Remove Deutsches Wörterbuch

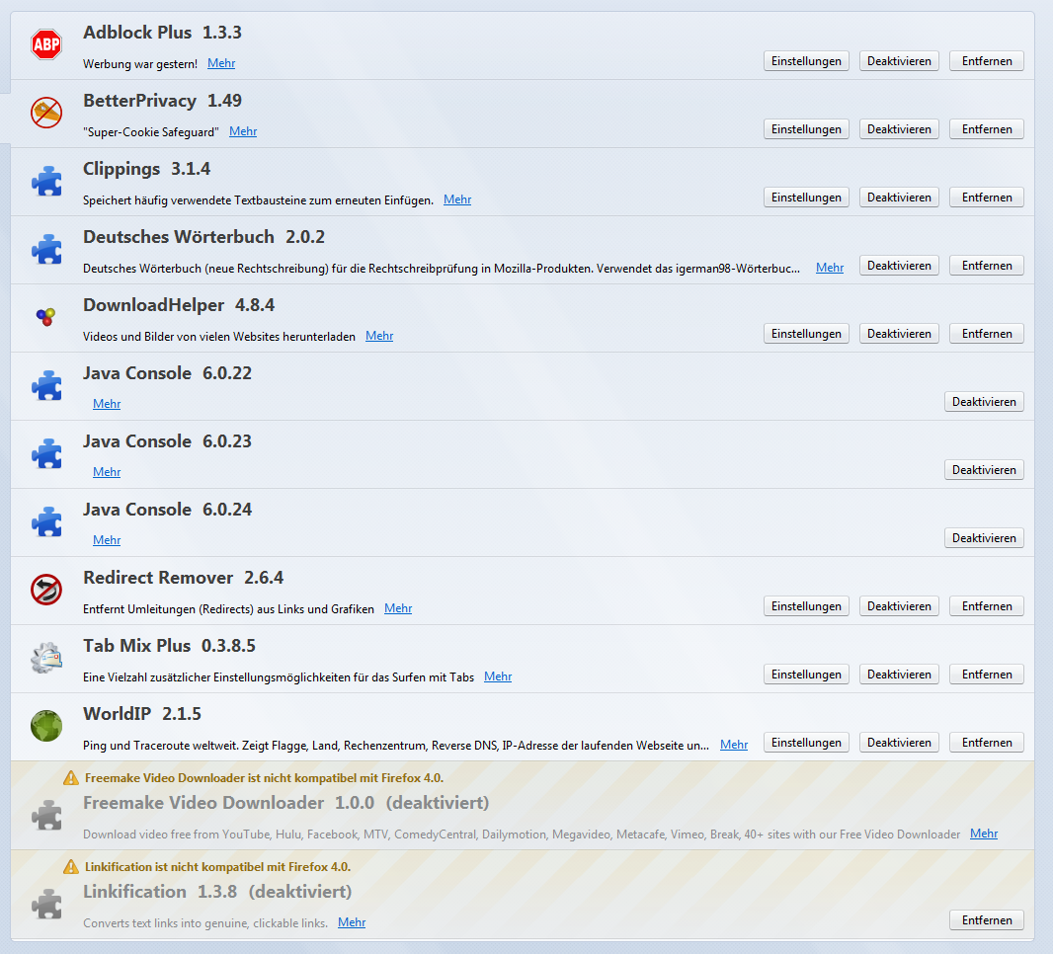point(987,266)
